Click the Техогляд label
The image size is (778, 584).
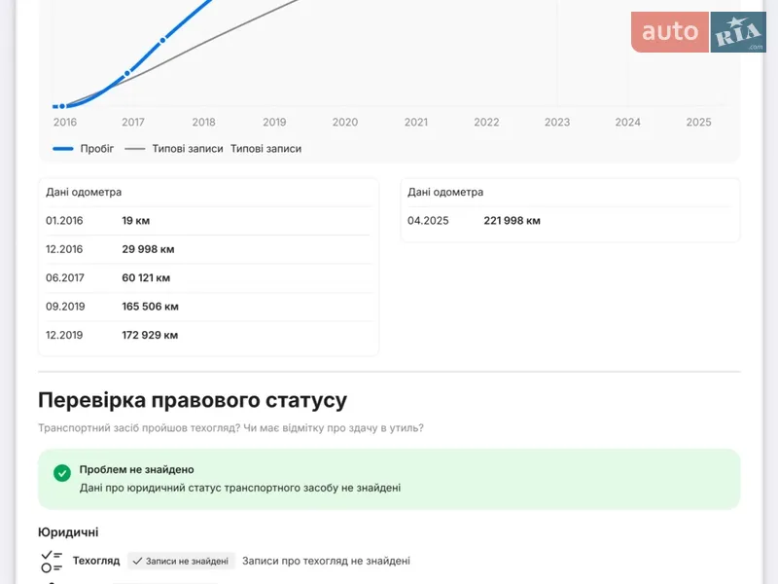(x=96, y=562)
